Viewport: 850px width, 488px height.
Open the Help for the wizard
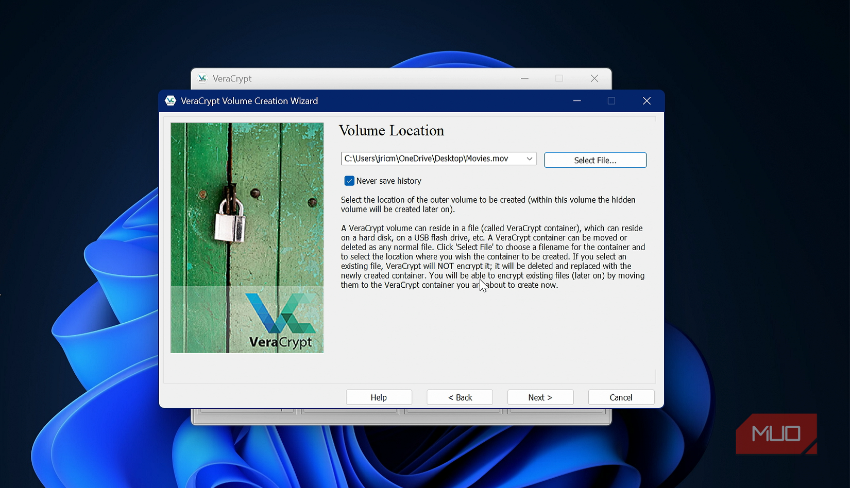point(379,397)
